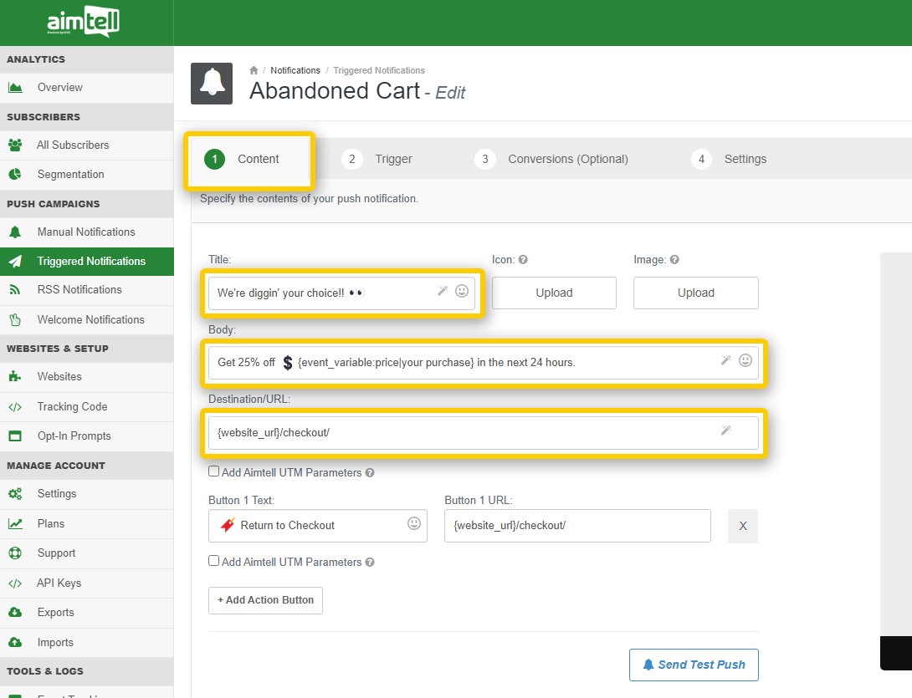Select Triggered Notifications in sidebar
Screen dimensions: 912x698
click(x=87, y=262)
